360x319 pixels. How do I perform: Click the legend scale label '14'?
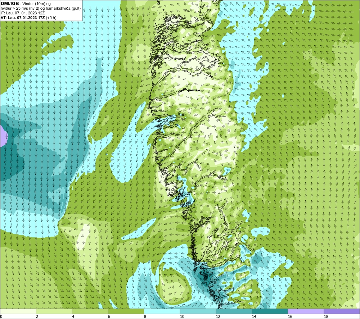tap(254, 317)
